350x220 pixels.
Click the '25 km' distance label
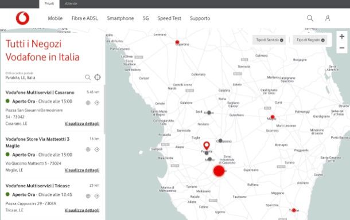(95, 185)
